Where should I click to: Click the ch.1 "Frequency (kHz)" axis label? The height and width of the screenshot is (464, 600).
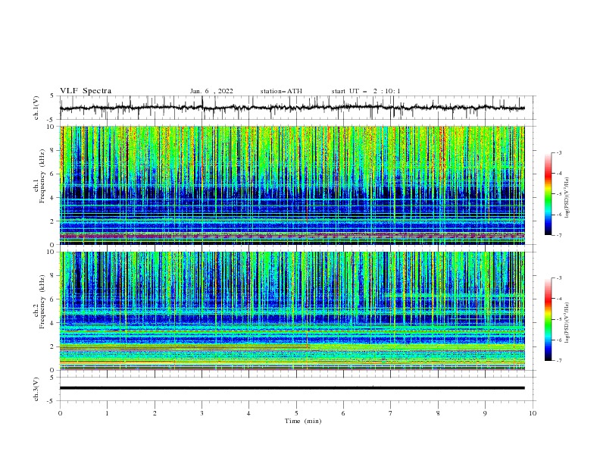[42, 174]
